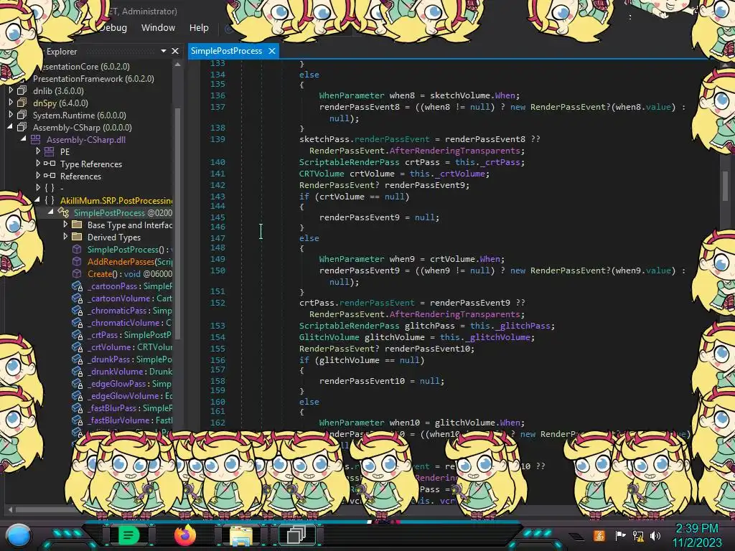Click the System.Runtime assembly icon
Viewport: 735px width, 551px height.
(x=22, y=115)
